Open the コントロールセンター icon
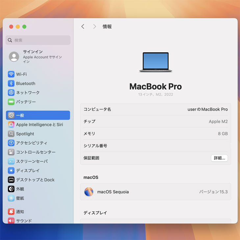 pyautogui.click(x=11, y=152)
